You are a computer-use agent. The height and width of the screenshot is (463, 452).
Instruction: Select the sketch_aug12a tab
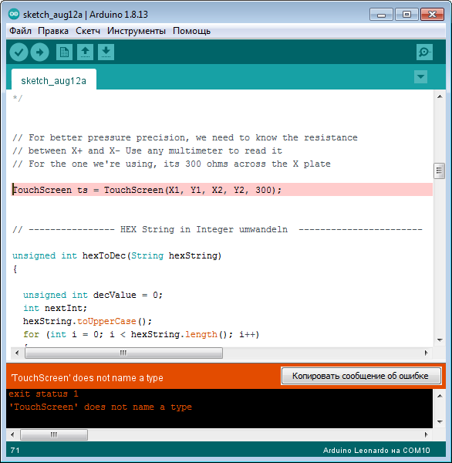(54, 80)
